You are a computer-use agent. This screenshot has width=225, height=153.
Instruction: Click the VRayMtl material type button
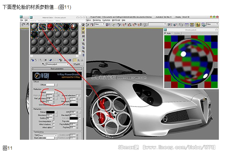pyautogui.click(x=77, y=64)
